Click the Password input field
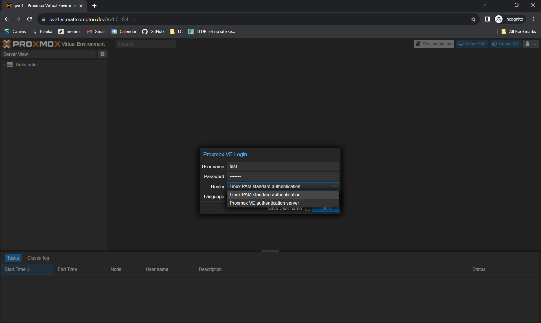Screen dimensions: 541x323 (x=283, y=176)
